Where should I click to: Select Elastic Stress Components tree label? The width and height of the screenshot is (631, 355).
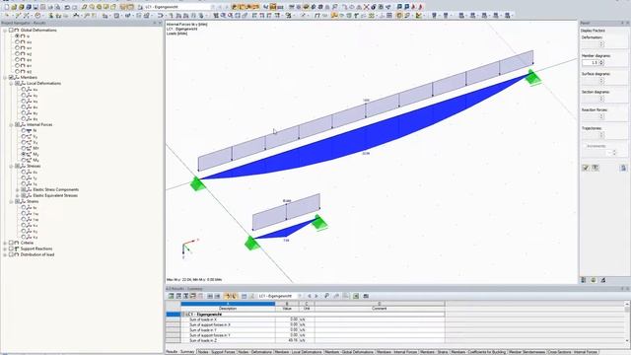(x=55, y=189)
